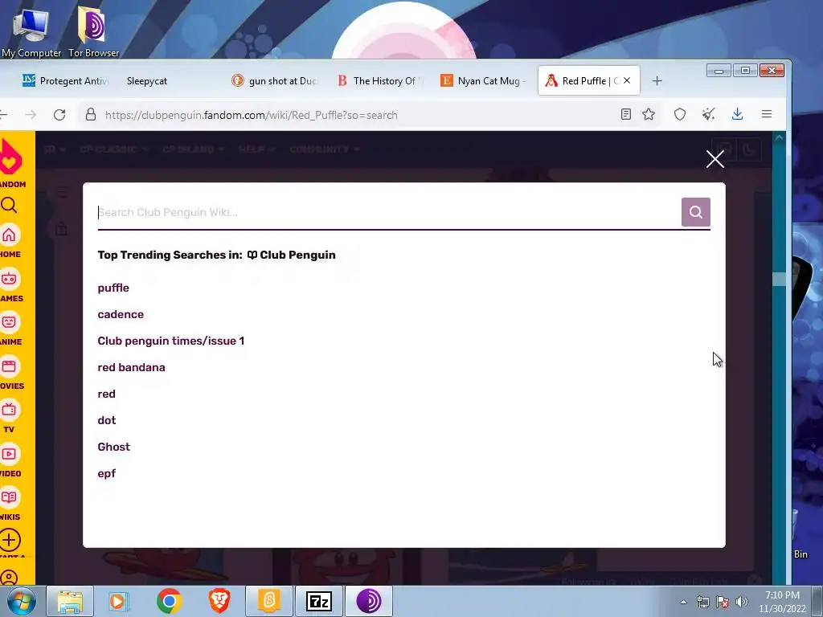Select trending search 'red'
The image size is (823, 617).
(x=107, y=394)
